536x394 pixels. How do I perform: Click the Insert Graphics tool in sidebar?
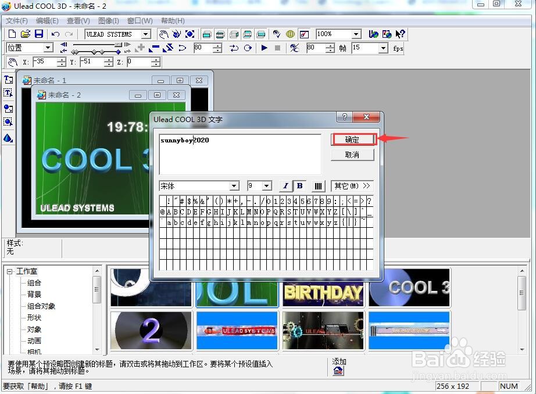[x=9, y=109]
